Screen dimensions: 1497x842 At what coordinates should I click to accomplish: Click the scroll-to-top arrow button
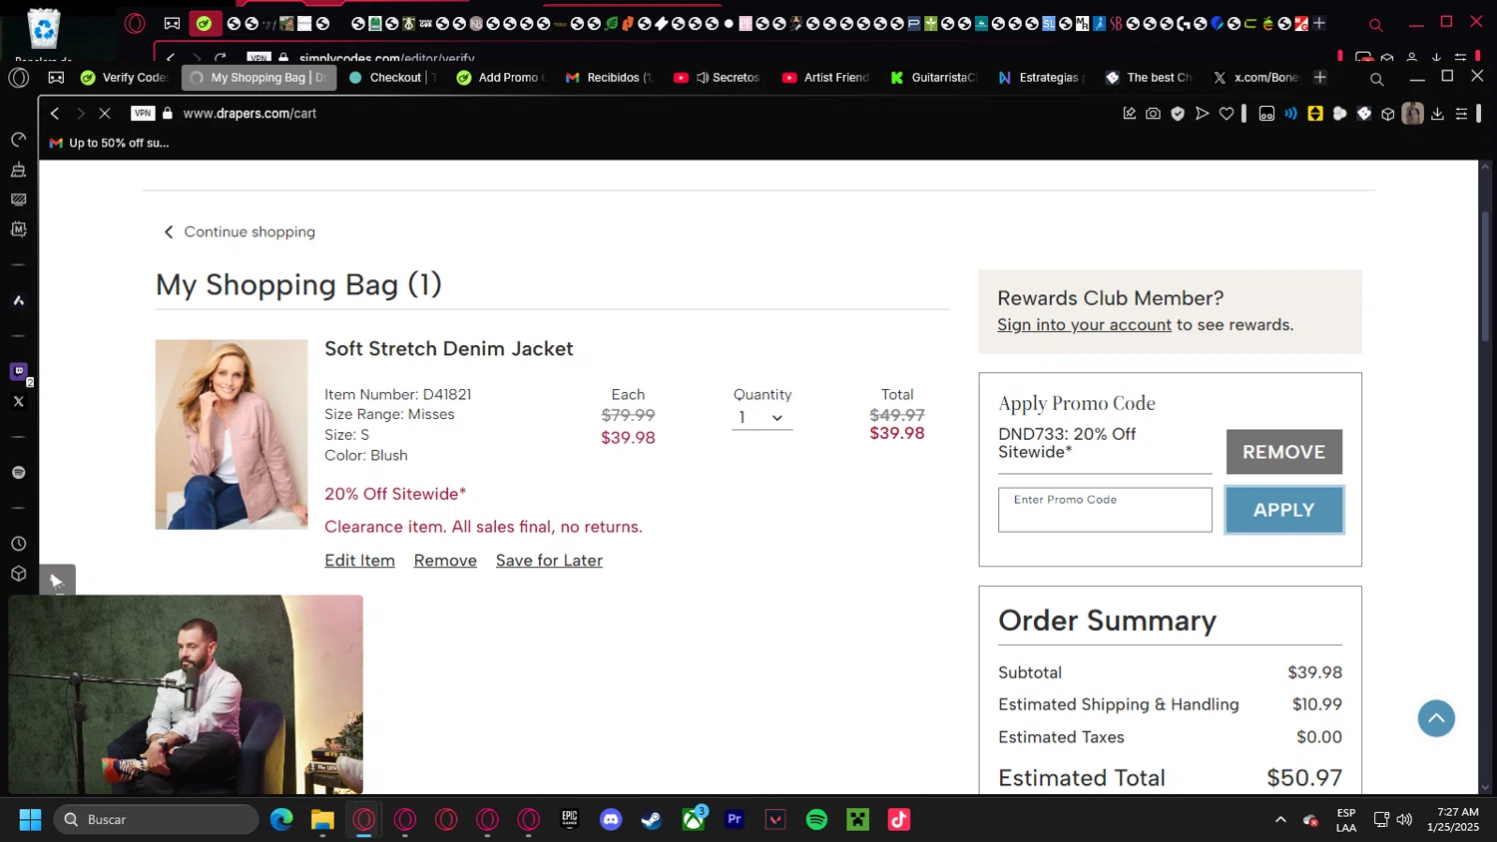[x=1436, y=718]
